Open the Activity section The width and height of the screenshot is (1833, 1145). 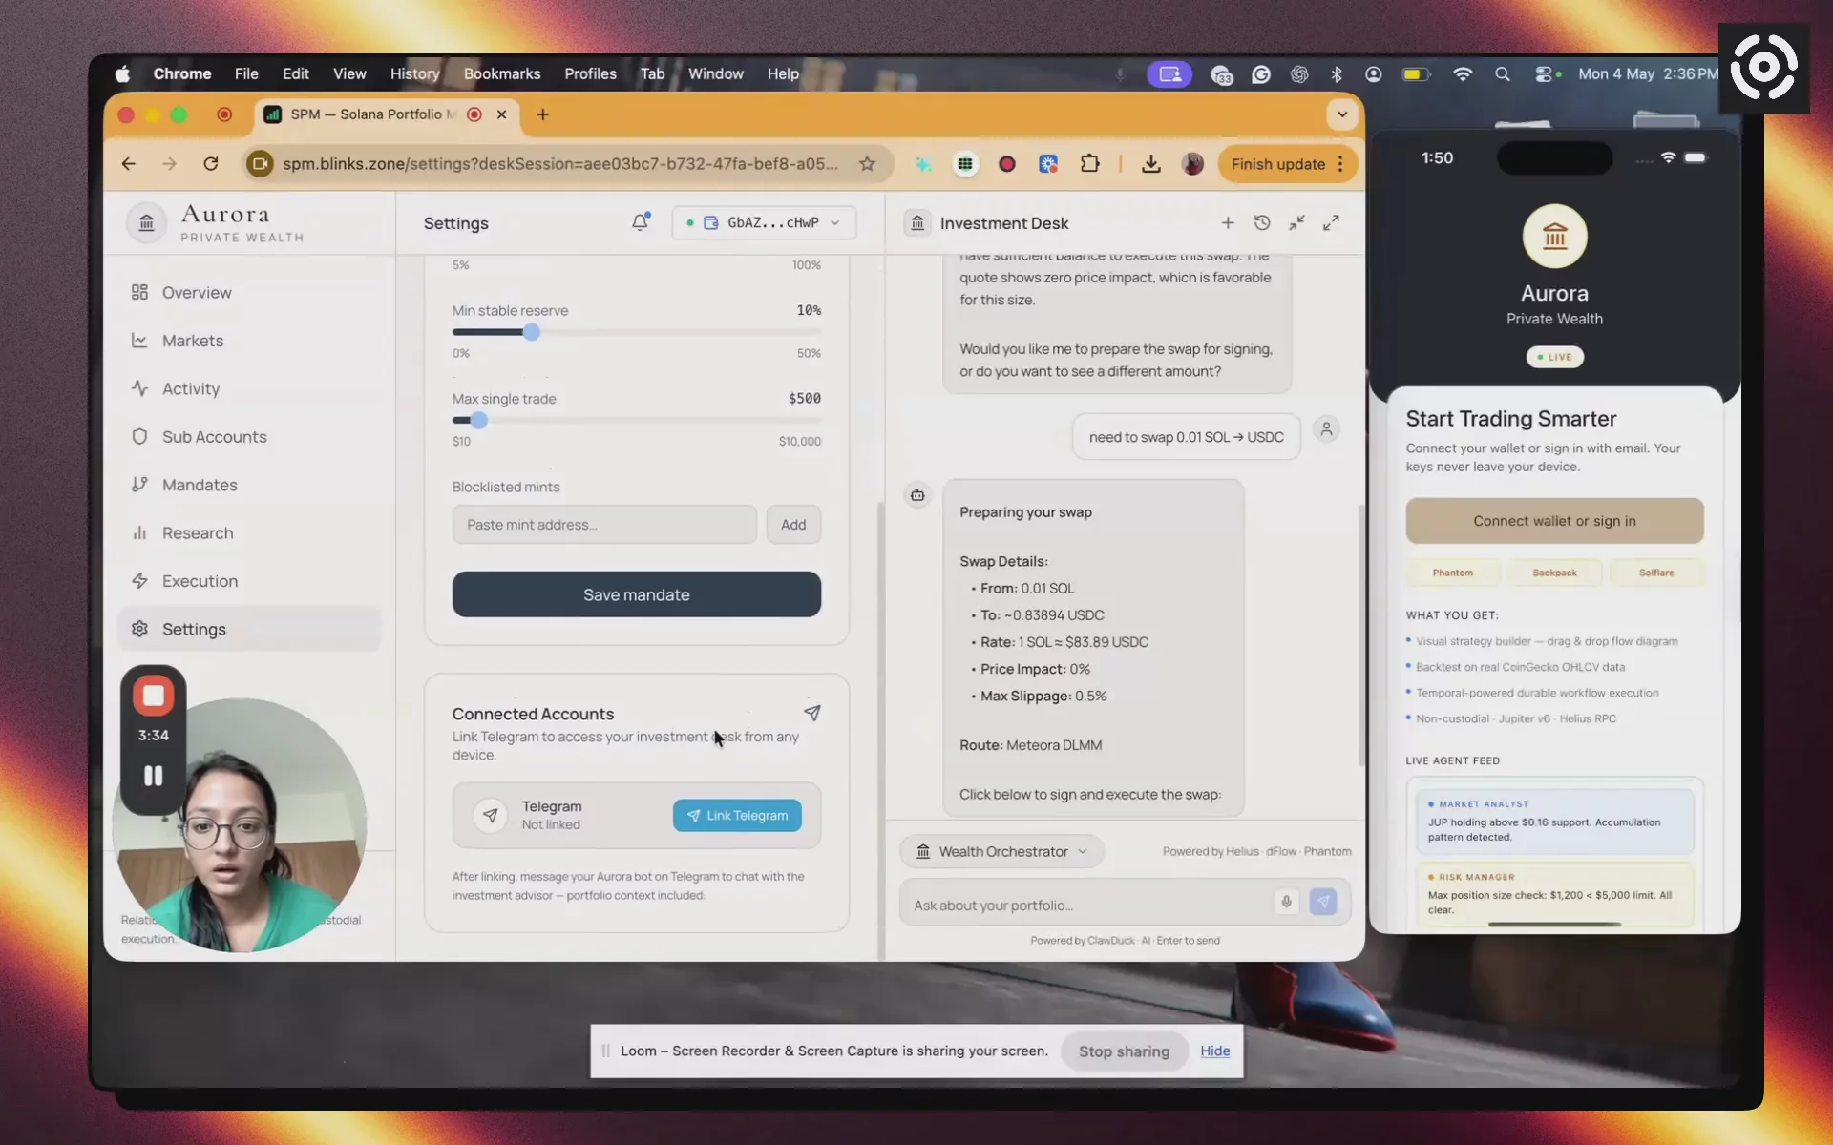pyautogui.click(x=248, y=388)
